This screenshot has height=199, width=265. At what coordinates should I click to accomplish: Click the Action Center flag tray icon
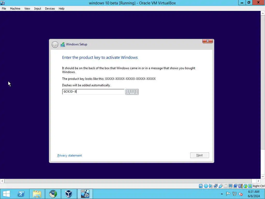(x=228, y=194)
